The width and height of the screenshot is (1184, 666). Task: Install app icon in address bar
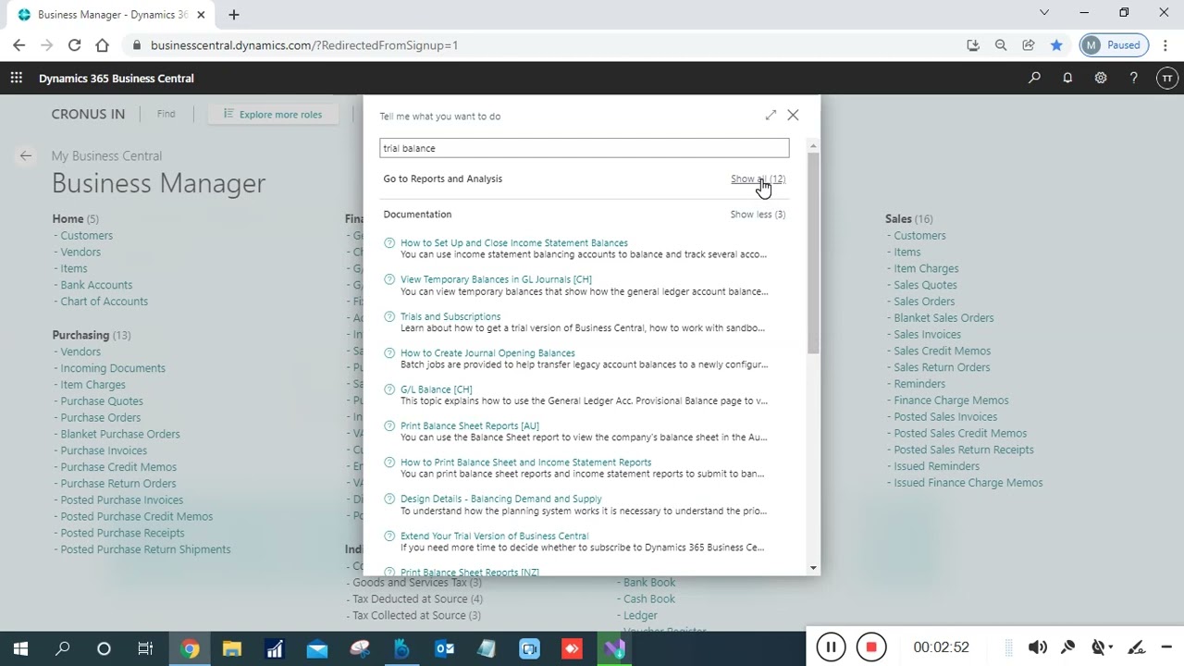pyautogui.click(x=973, y=44)
